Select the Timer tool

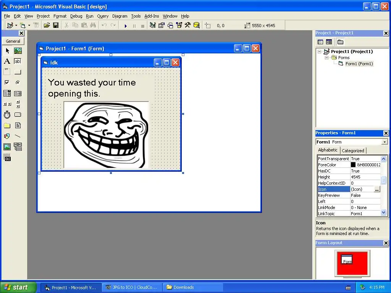(7, 114)
